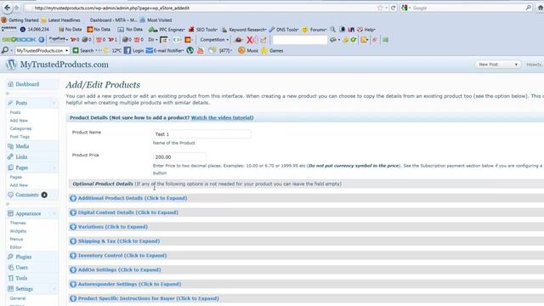This screenshot has height=306, width=544.
Task: Reload the page using the refresh icon
Action: pyautogui.click(x=393, y=8)
